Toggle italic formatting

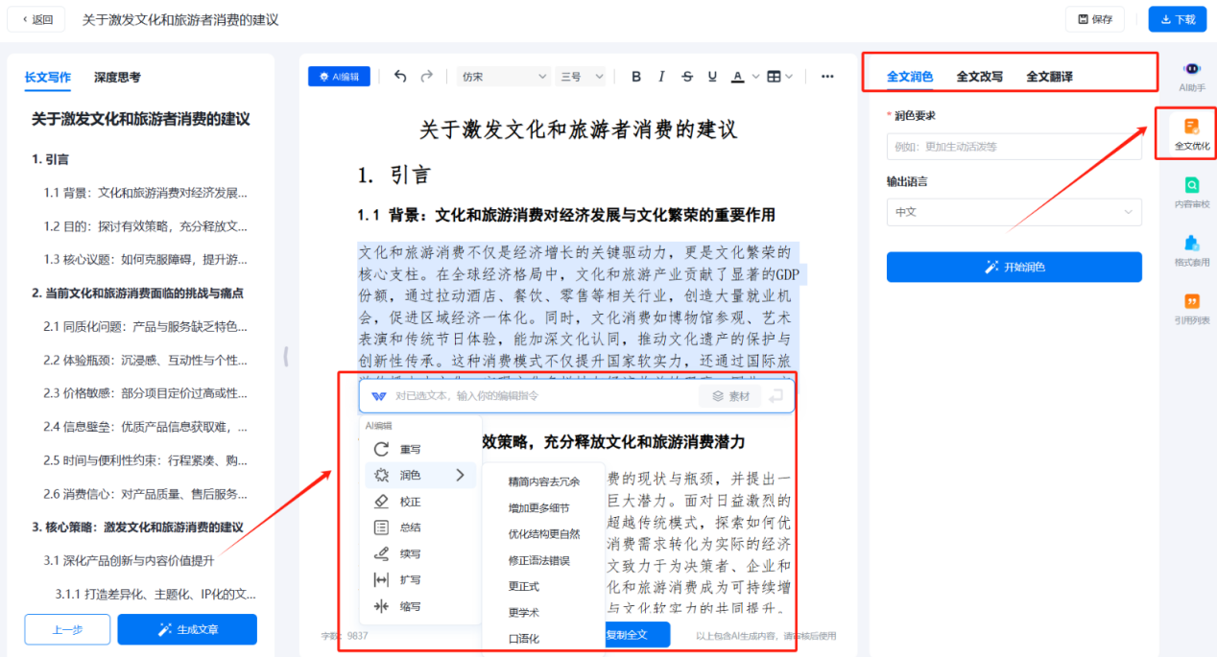661,77
